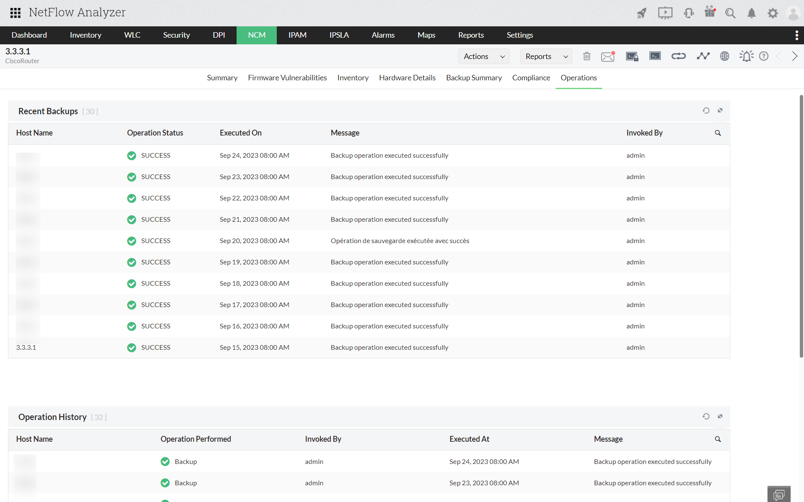Viewport: 804px width, 502px height.
Task: Open the Reports dropdown
Action: click(546, 56)
